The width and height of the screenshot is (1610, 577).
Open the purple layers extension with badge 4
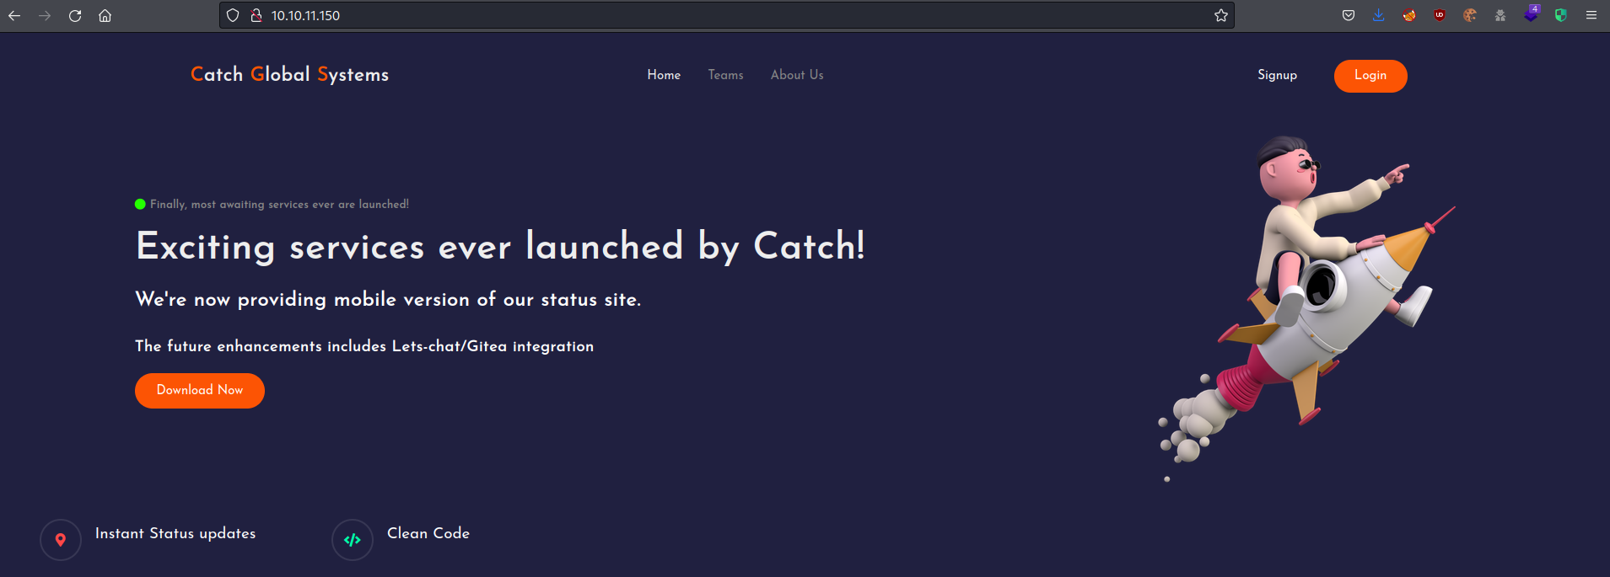[x=1531, y=14]
